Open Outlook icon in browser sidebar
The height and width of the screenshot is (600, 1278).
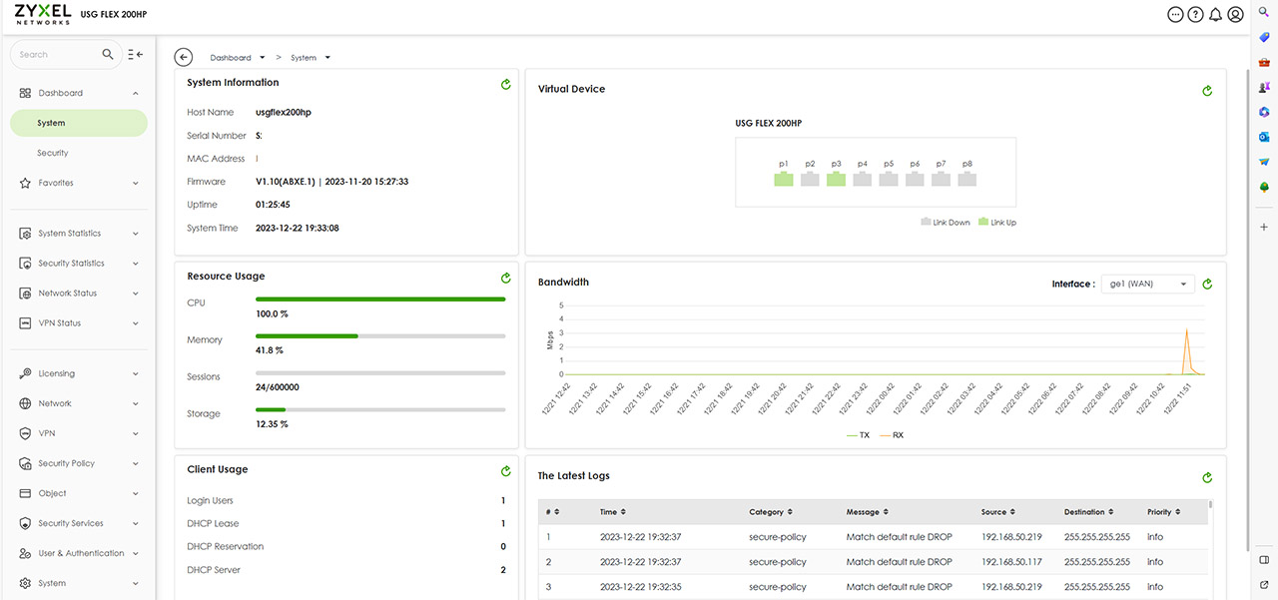1263,137
